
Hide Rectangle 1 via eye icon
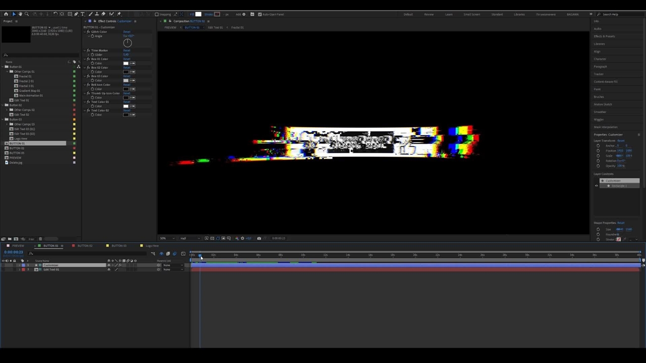tap(596, 186)
